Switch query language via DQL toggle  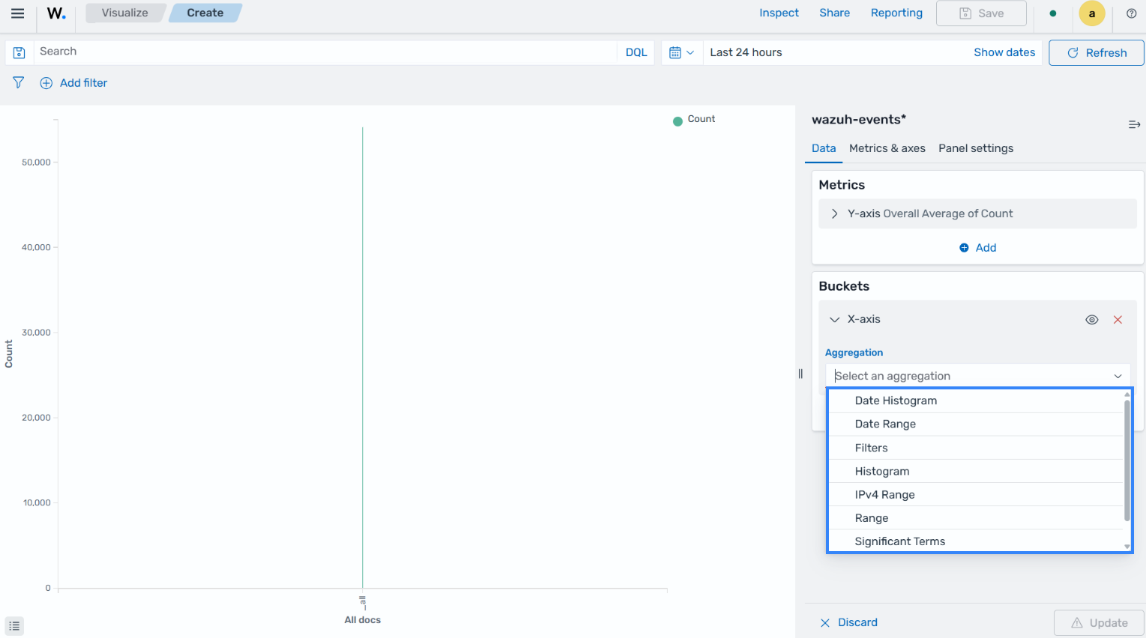click(x=636, y=52)
